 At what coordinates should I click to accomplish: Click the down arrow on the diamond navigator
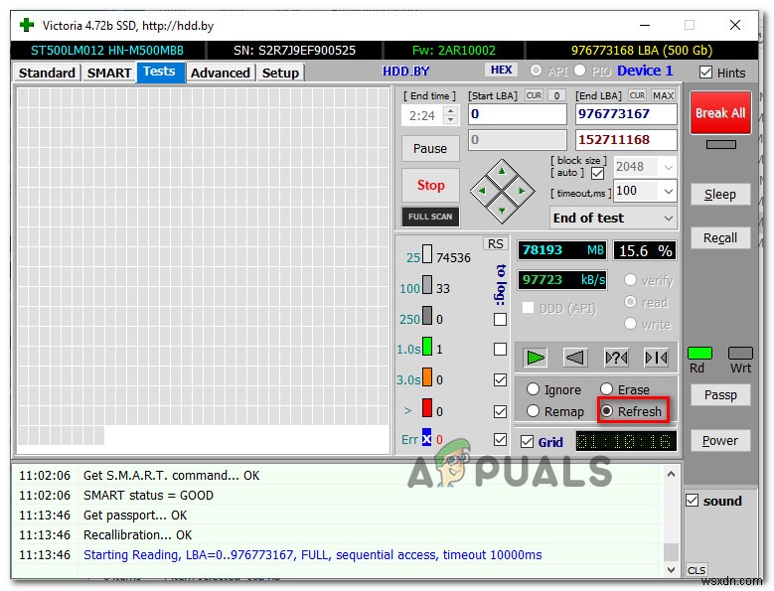pos(502,211)
